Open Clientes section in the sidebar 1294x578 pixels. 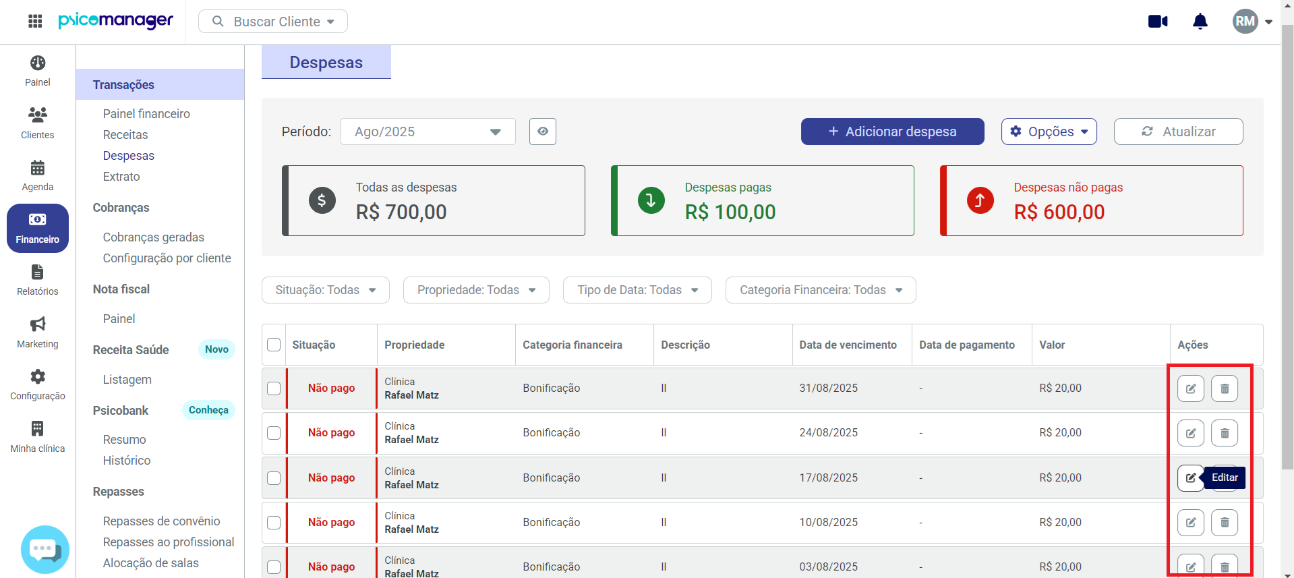coord(38,123)
